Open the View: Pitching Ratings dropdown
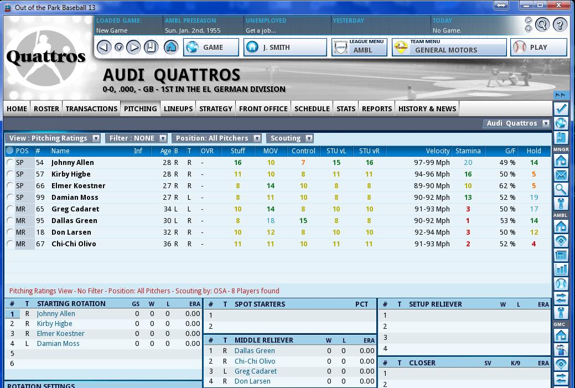 [53, 138]
